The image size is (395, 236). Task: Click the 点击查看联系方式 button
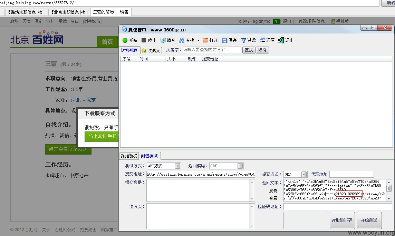coord(68,149)
